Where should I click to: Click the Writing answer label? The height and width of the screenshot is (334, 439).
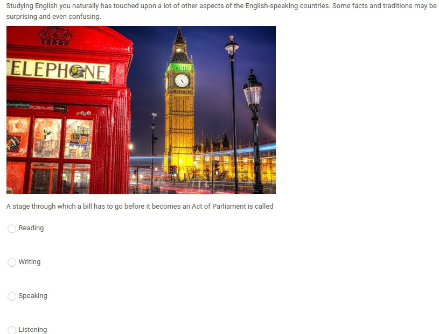click(x=30, y=262)
